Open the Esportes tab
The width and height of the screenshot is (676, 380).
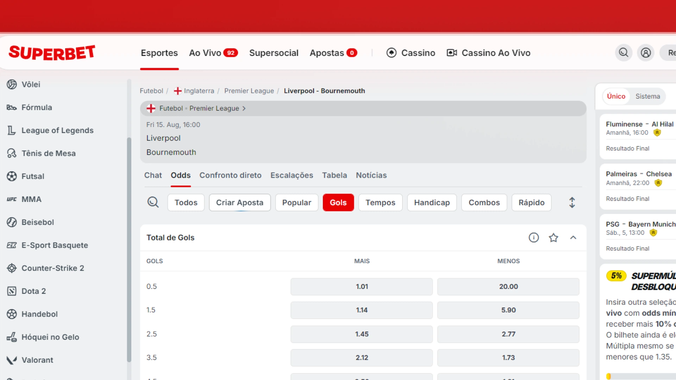tap(159, 53)
